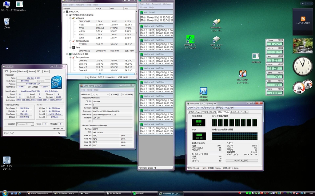
Task: Open the Tools menu in Core Temp
Action: point(89,90)
